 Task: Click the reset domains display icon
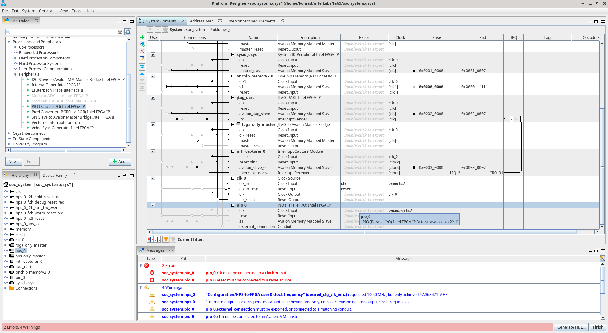click(x=157, y=239)
